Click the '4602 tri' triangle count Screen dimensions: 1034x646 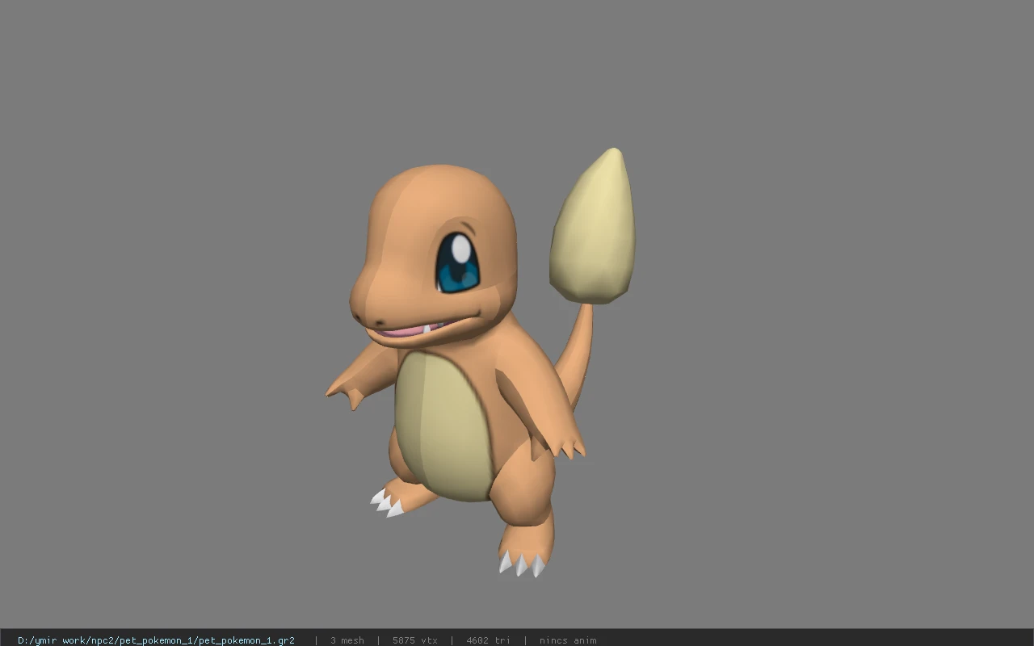(488, 640)
